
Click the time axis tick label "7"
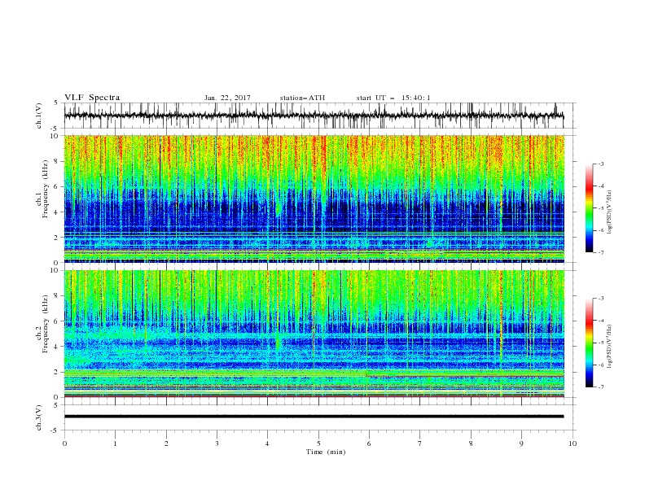(420, 443)
